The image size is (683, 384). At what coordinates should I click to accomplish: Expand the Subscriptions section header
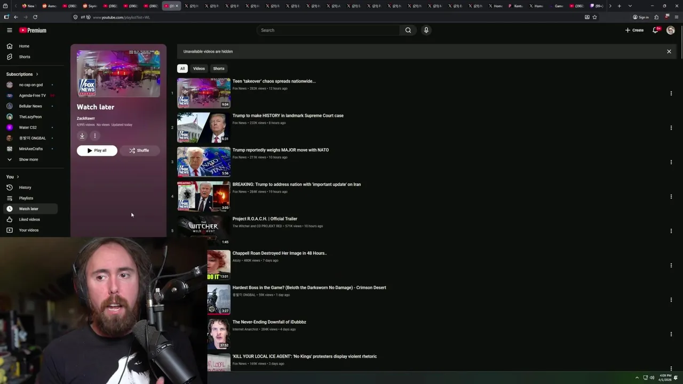[22, 74]
